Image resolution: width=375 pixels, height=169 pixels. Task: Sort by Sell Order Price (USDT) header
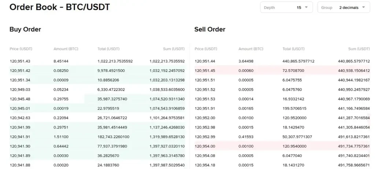coord(207,49)
